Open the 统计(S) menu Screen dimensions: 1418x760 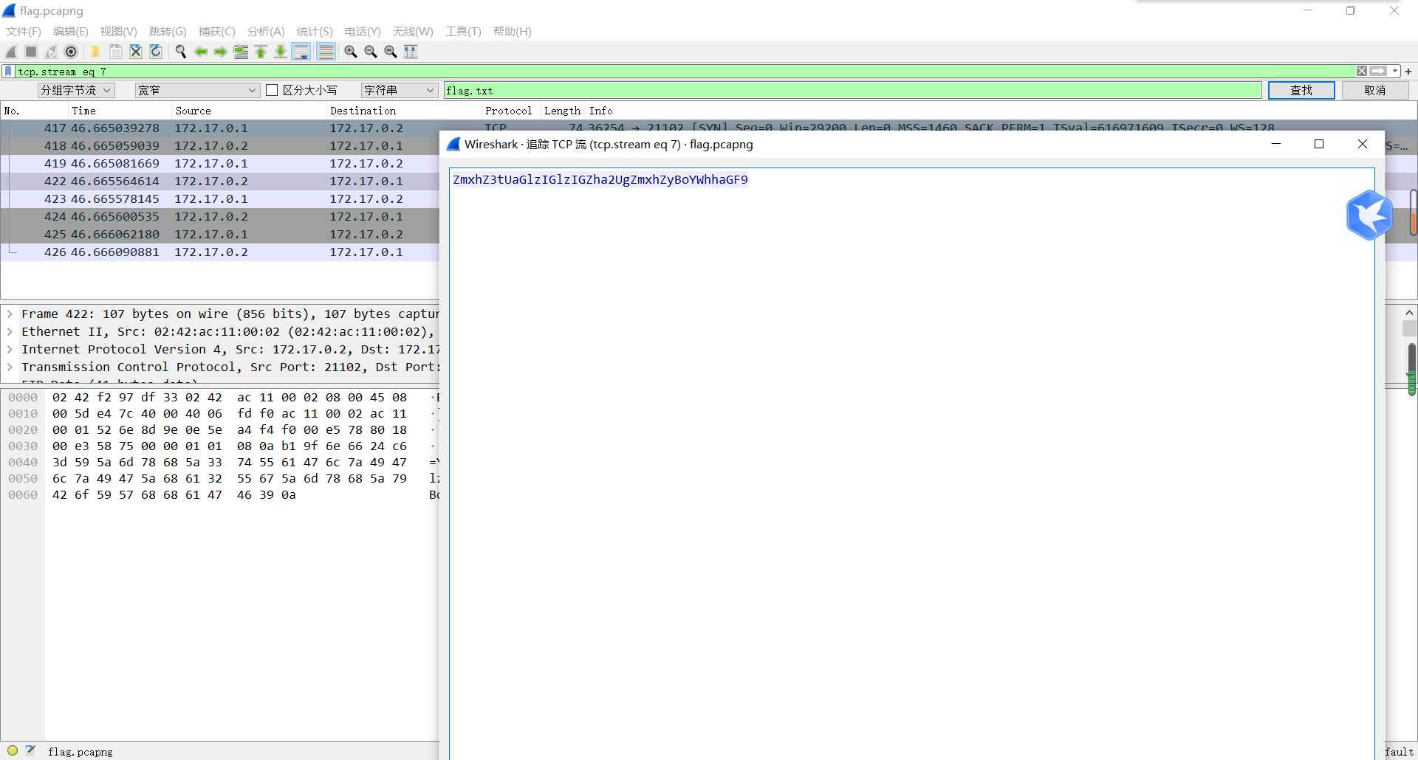[314, 31]
